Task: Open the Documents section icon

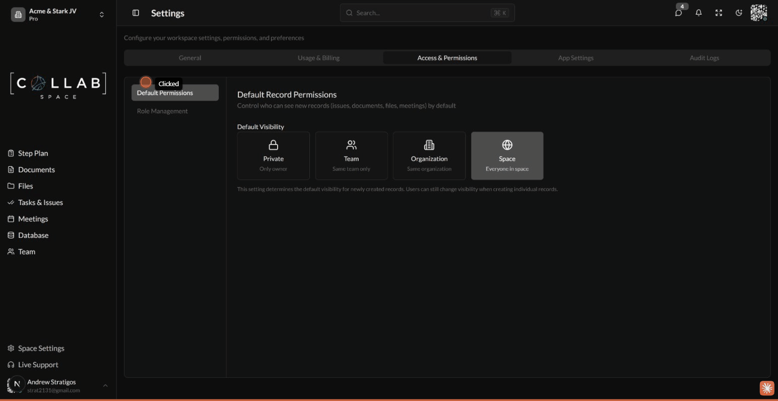Action: pos(12,169)
